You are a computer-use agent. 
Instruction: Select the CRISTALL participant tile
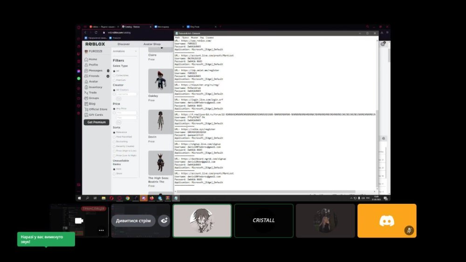tap(264, 221)
